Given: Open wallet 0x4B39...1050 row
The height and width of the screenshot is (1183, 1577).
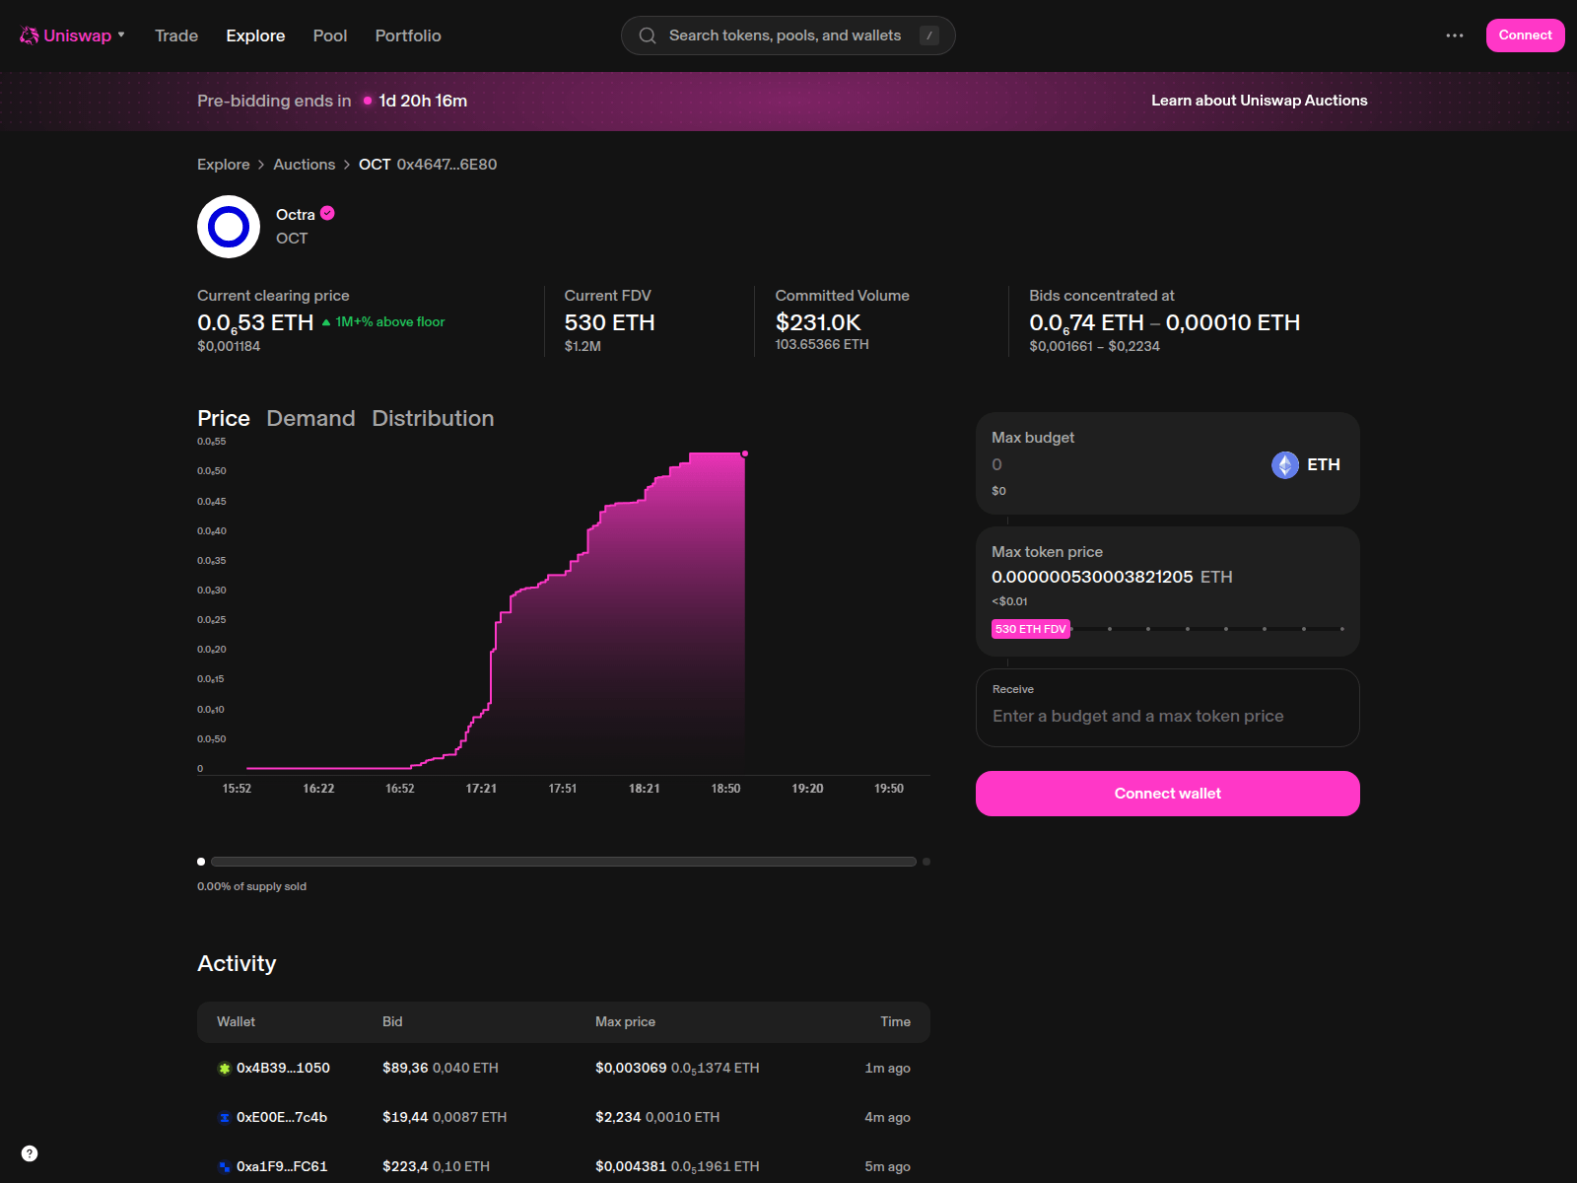Looking at the screenshot, I should point(564,1068).
